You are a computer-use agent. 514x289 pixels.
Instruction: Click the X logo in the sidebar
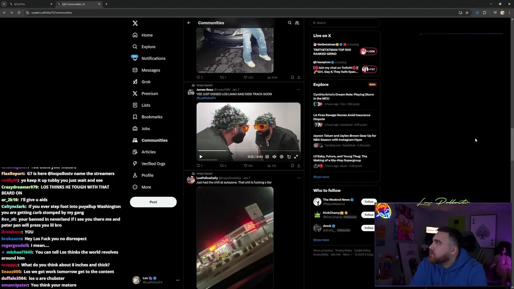pos(135,23)
